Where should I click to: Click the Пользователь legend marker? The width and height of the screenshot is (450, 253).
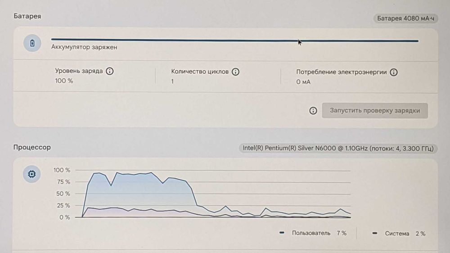coord(282,233)
